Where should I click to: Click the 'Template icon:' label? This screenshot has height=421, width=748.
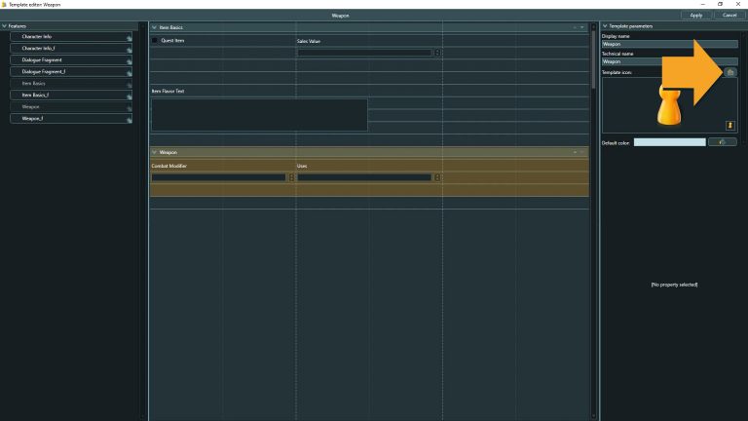pyautogui.click(x=617, y=72)
